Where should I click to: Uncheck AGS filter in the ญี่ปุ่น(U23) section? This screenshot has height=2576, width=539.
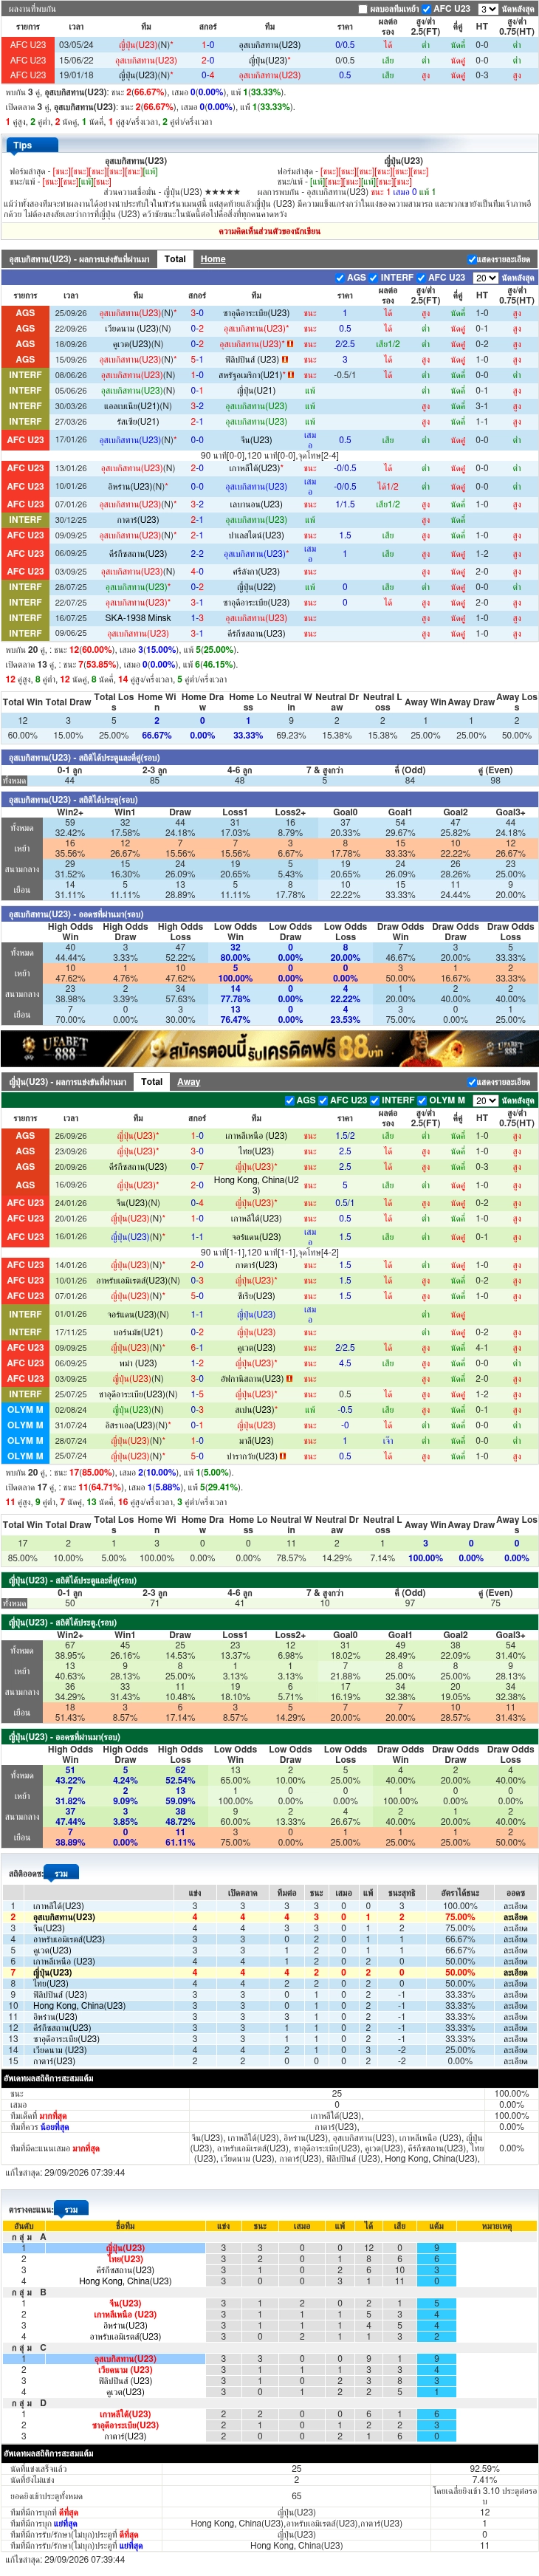[290, 1100]
